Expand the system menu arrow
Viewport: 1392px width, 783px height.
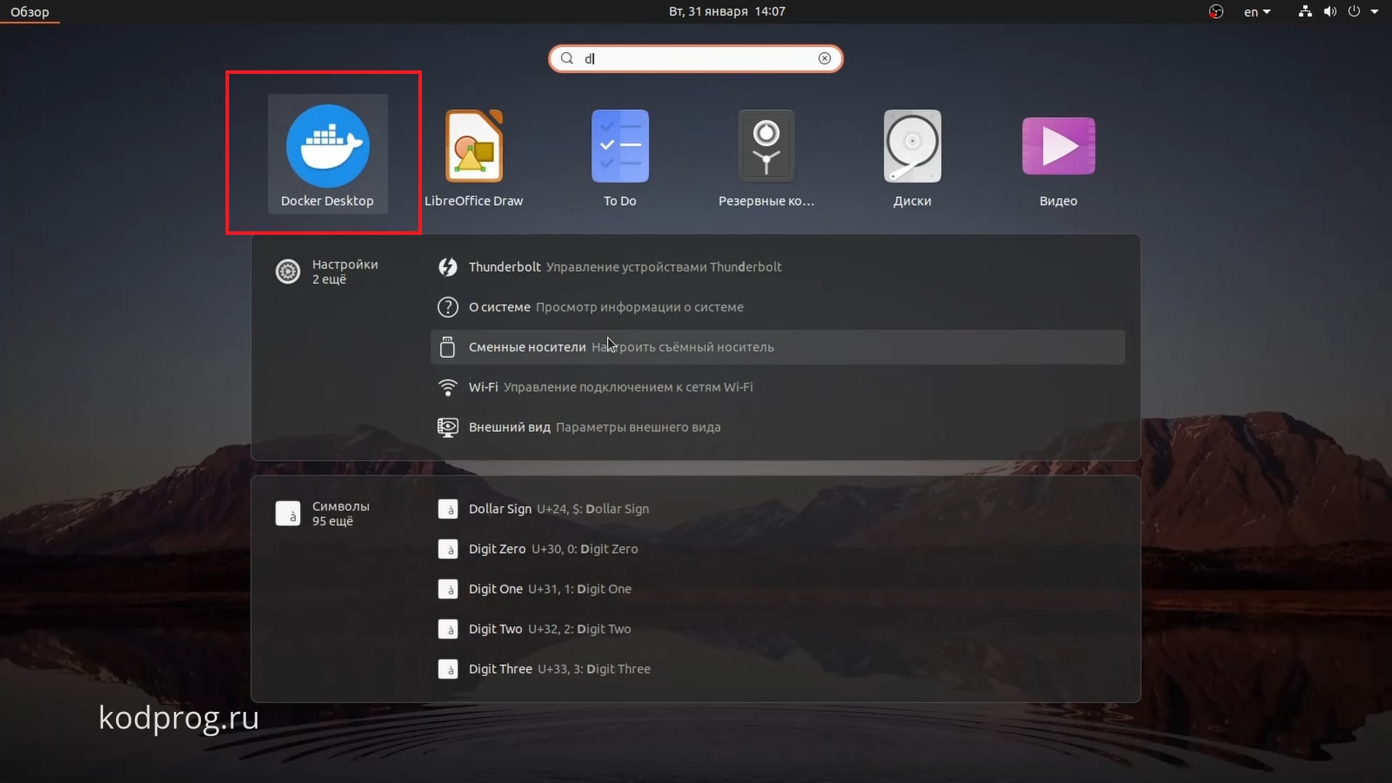click(x=1375, y=12)
